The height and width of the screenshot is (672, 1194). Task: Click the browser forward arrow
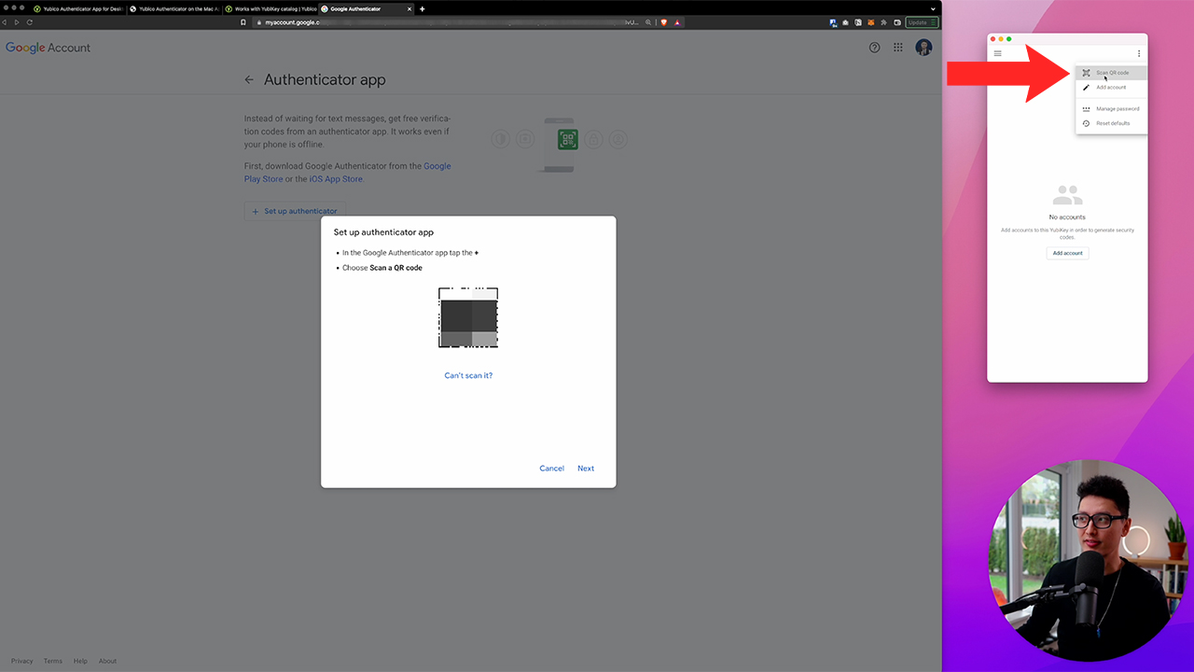(x=17, y=21)
